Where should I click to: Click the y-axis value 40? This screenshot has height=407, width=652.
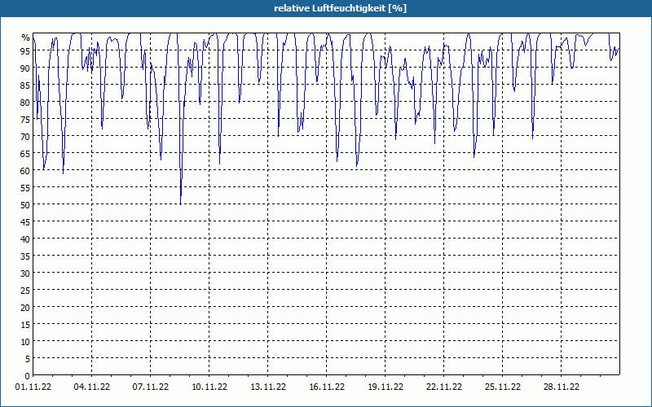(x=25, y=239)
